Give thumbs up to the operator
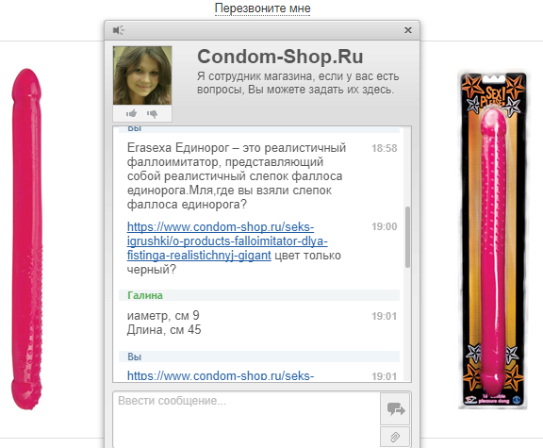The image size is (543, 448). click(131, 113)
